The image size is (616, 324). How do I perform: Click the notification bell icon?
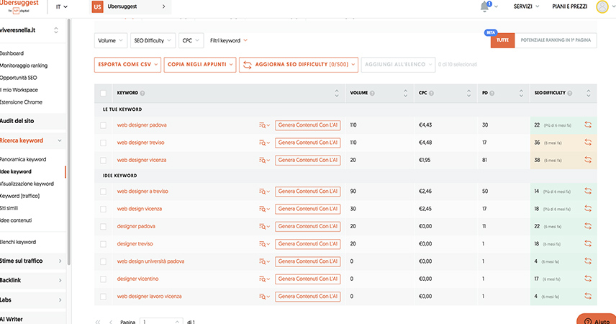click(x=484, y=6)
